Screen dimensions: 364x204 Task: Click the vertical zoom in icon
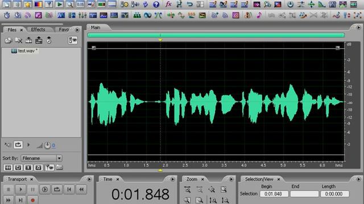tap(213, 200)
